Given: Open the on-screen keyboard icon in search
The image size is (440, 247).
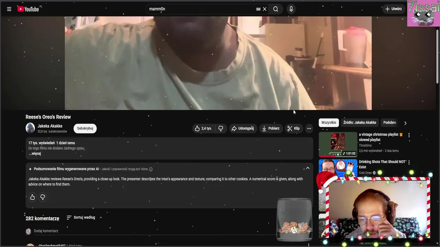Looking at the screenshot, I should [x=258, y=9].
